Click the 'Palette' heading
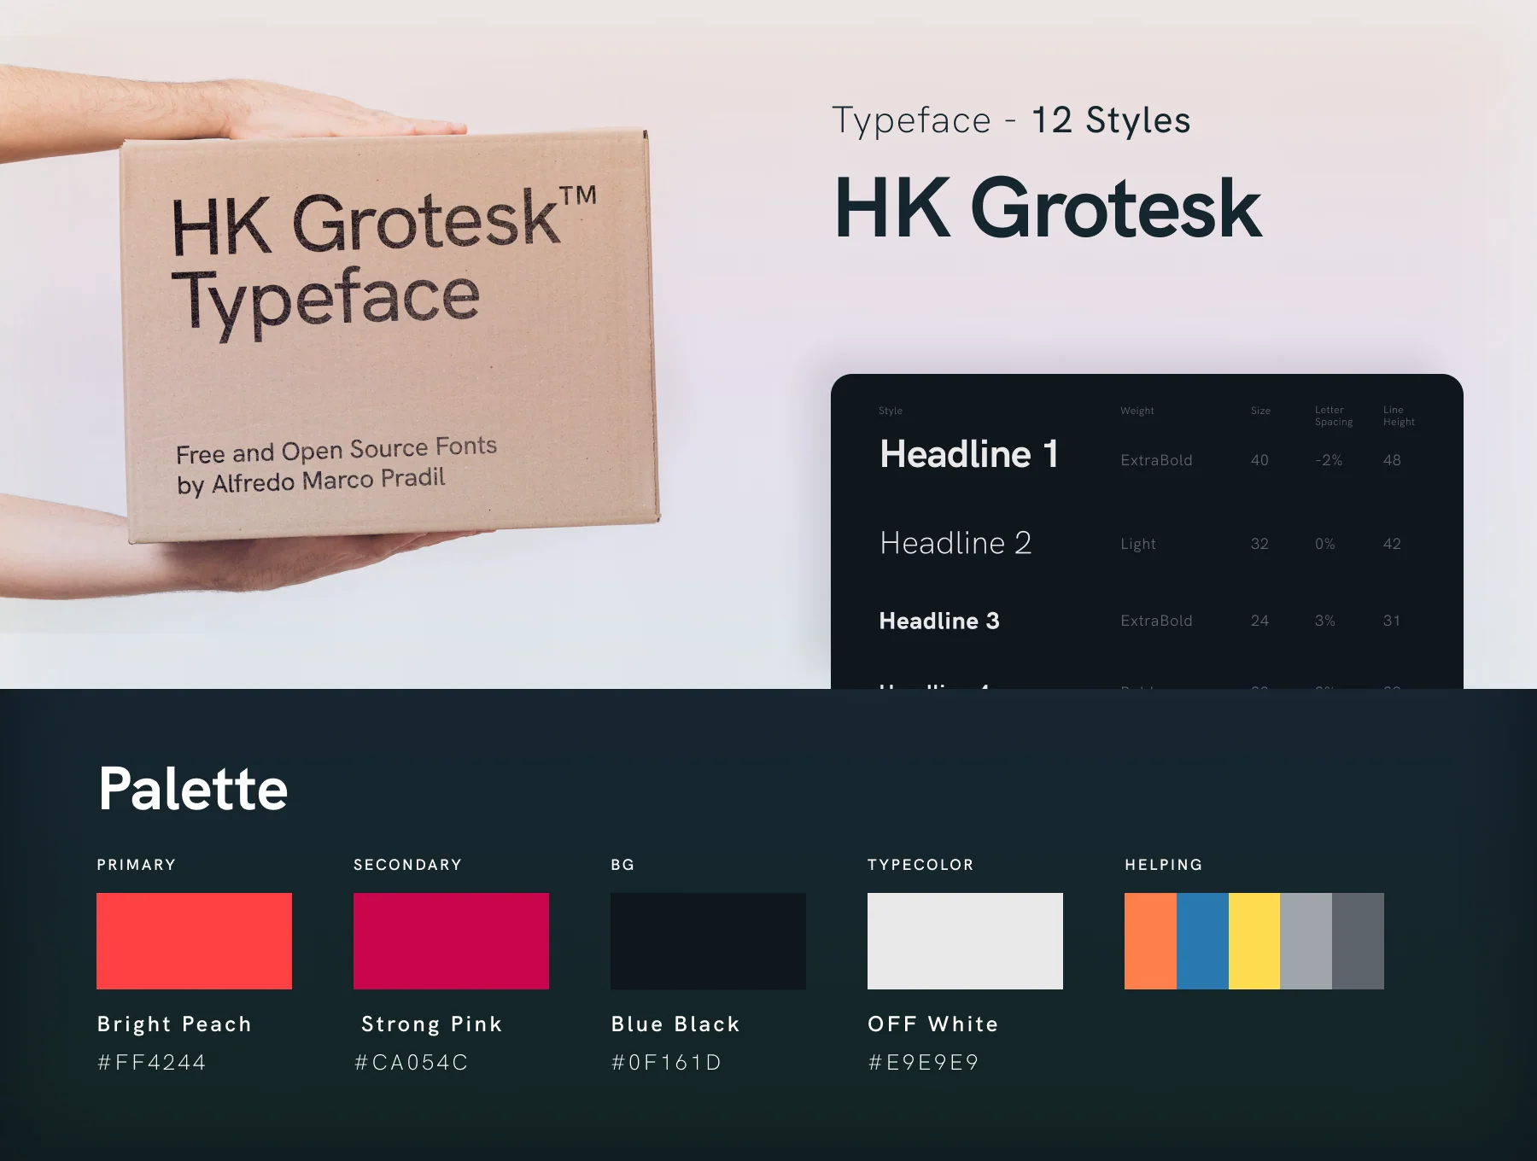Viewport: 1537px width, 1161px height. (x=193, y=789)
